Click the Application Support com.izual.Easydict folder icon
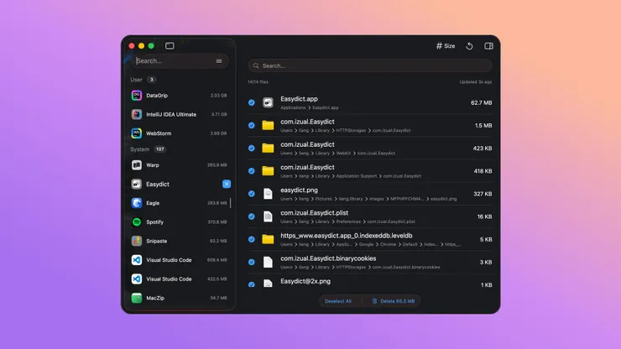This screenshot has width=621, height=349. (x=269, y=171)
